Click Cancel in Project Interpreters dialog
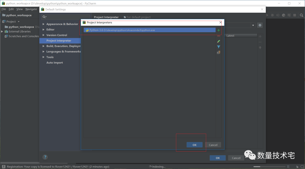Image resolution: width=305 pixels, height=169 pixels. [213, 145]
